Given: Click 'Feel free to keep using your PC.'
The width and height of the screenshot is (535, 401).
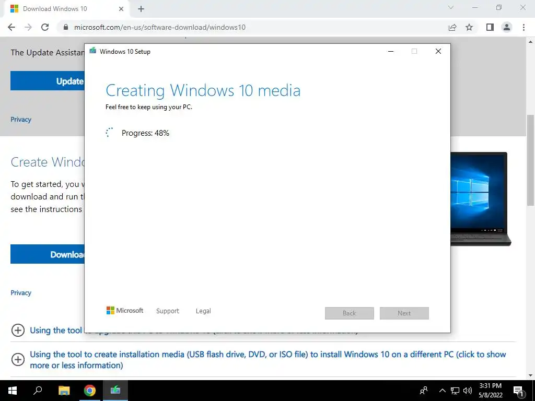Looking at the screenshot, I should [x=149, y=107].
